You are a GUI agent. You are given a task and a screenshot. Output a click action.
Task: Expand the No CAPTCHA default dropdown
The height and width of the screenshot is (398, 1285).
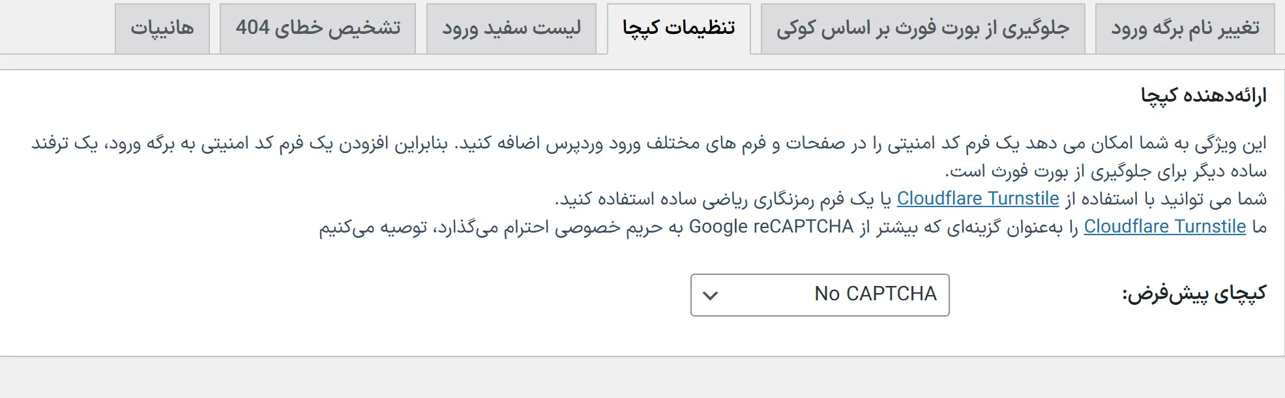point(820,295)
